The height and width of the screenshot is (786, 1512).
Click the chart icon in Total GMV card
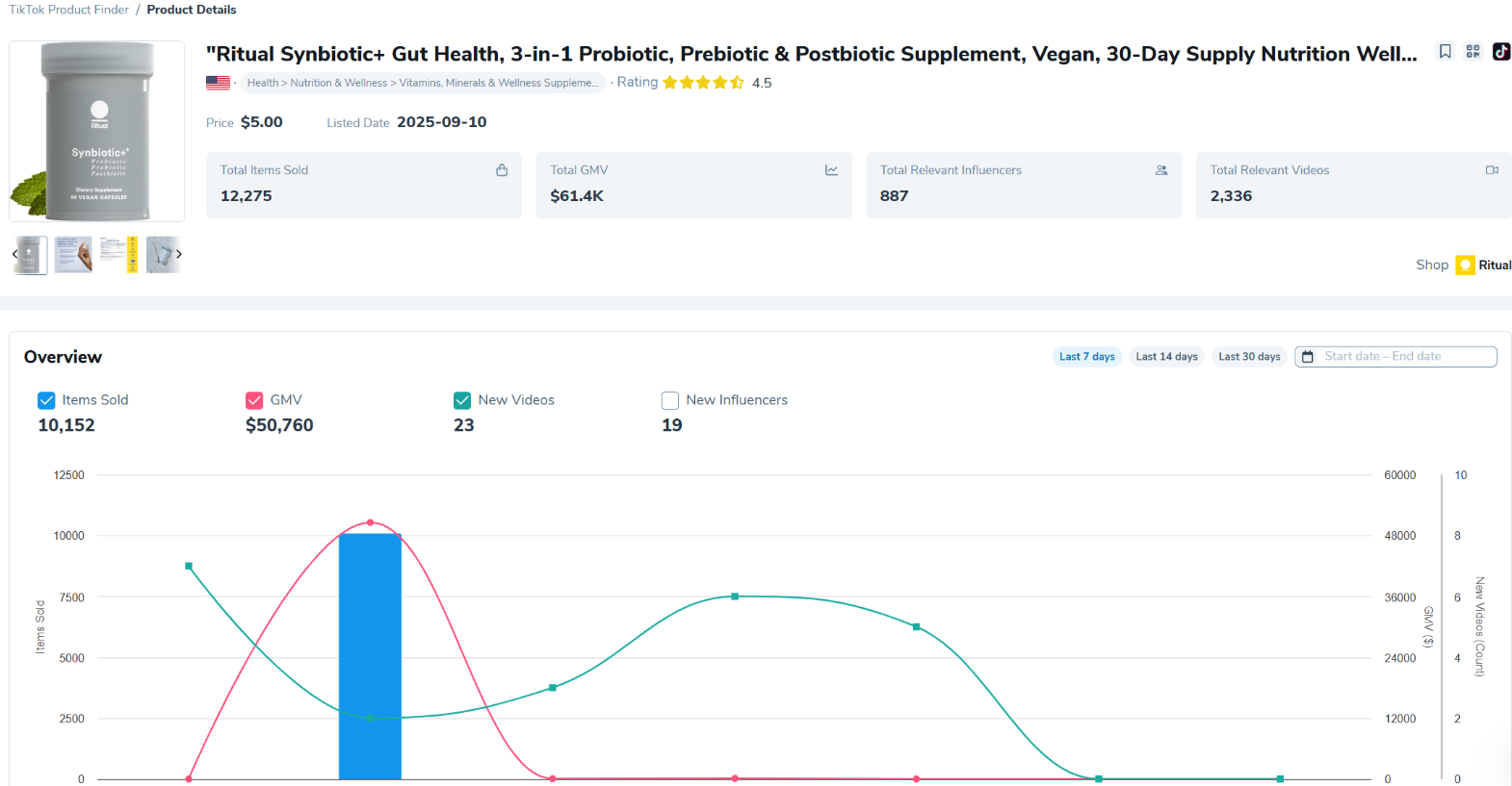pos(831,170)
